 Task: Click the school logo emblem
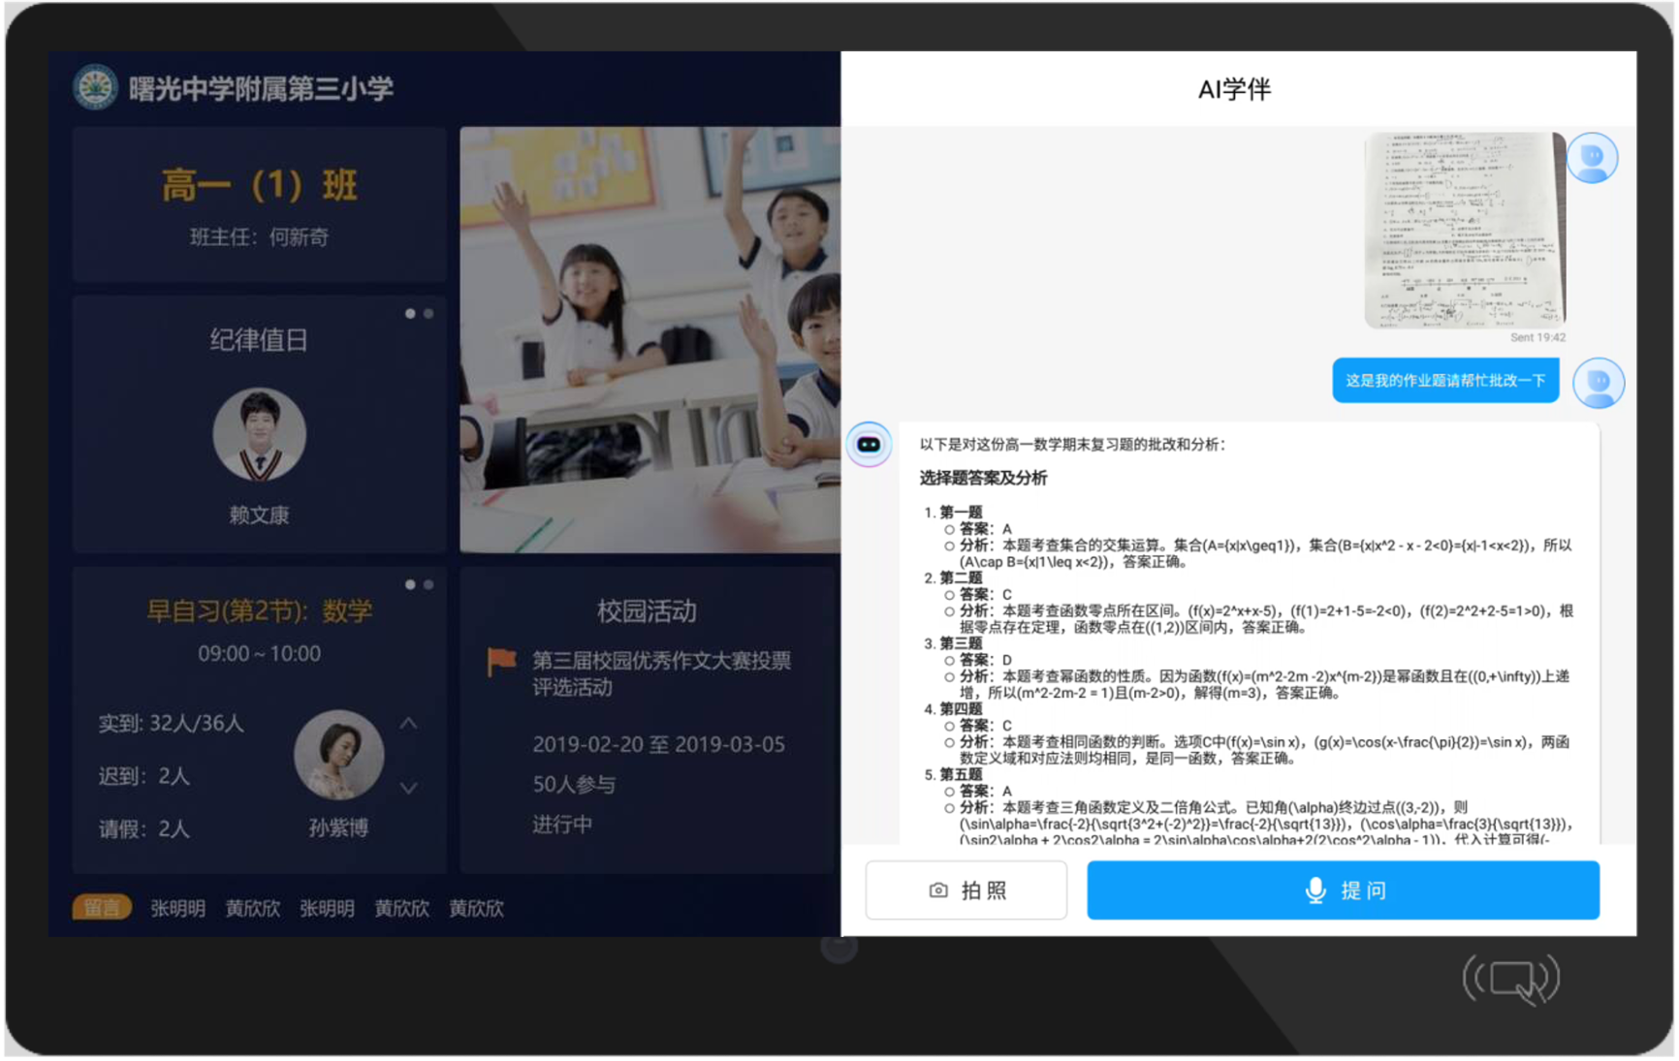pyautogui.click(x=95, y=88)
